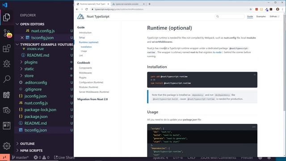The width and height of the screenshot is (286, 161).
Task: Open package.json file
Action: (x=36, y=116)
